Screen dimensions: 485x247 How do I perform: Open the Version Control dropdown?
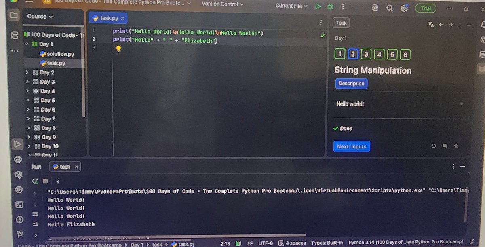tap(222, 4)
